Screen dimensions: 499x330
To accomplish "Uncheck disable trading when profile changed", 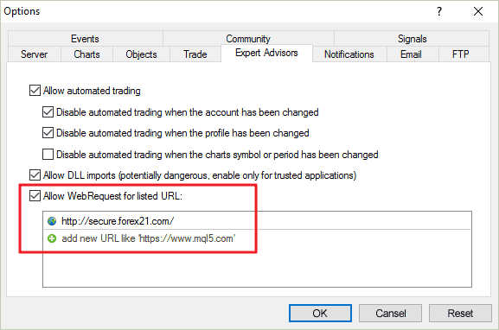I will click(48, 132).
